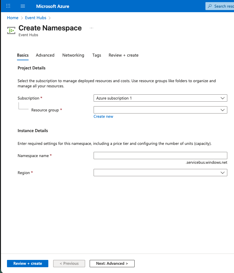Image resolution: width=234 pixels, height=273 pixels.
Task: Go to the Microsoft Azure home title
Action: pos(53,6)
